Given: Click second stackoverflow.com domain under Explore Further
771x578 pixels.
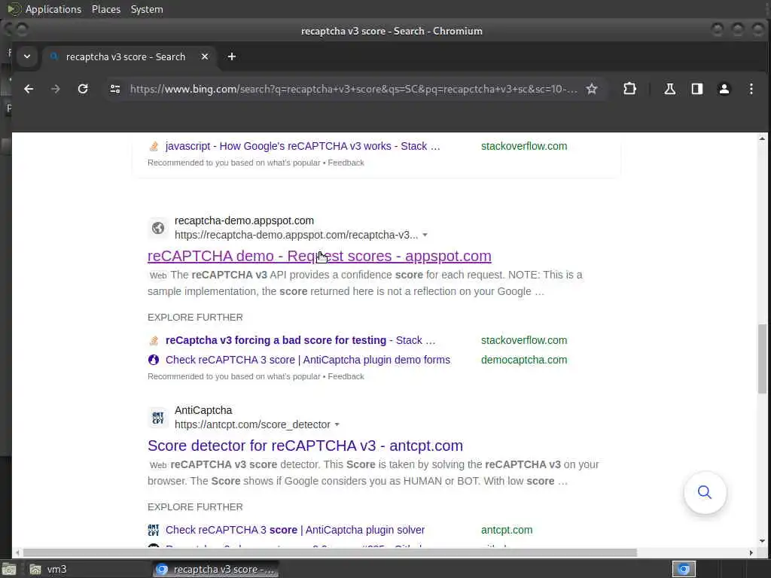Looking at the screenshot, I should click(524, 341).
